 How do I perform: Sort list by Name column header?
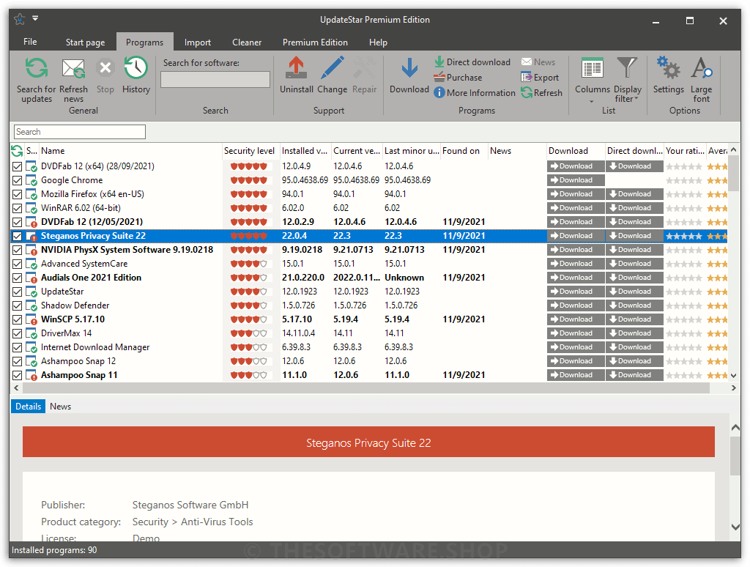coord(130,151)
